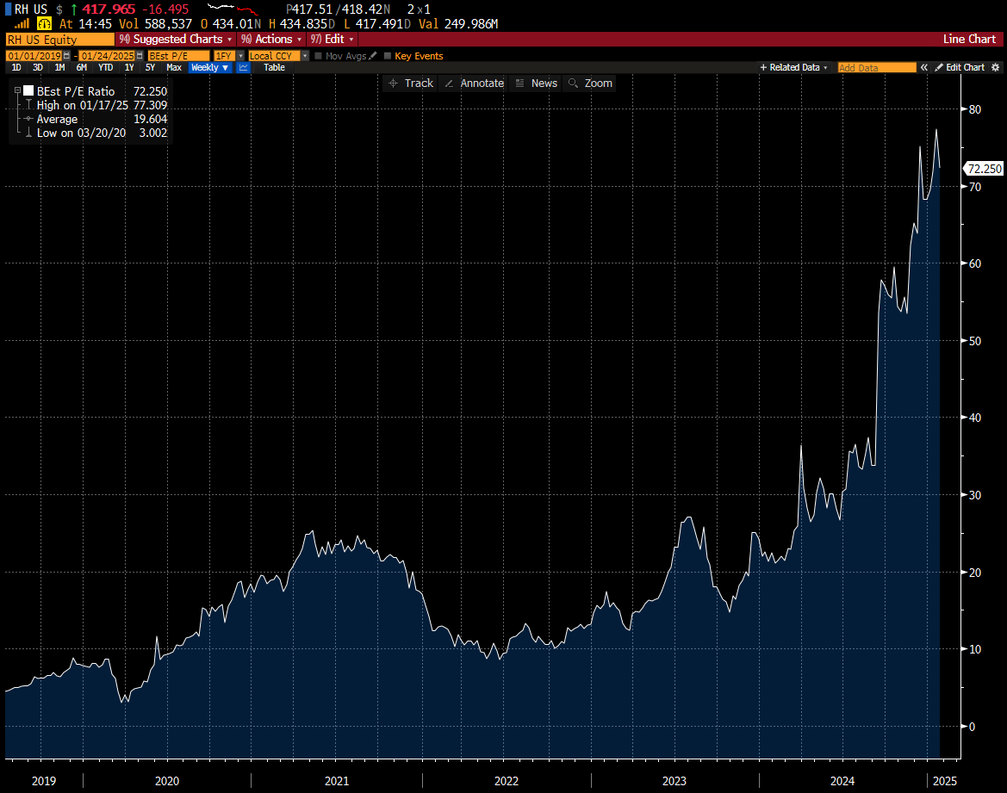This screenshot has height=793, width=1007.
Task: Select the 5Y range tab
Action: (x=150, y=67)
